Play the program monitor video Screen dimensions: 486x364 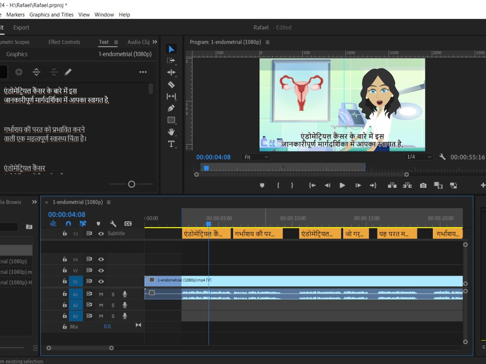click(x=342, y=185)
